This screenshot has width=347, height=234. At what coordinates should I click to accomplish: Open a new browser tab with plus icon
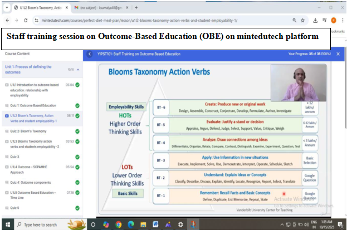coord(136,7)
